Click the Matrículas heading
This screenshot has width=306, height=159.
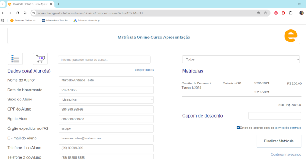pyautogui.click(x=193, y=71)
